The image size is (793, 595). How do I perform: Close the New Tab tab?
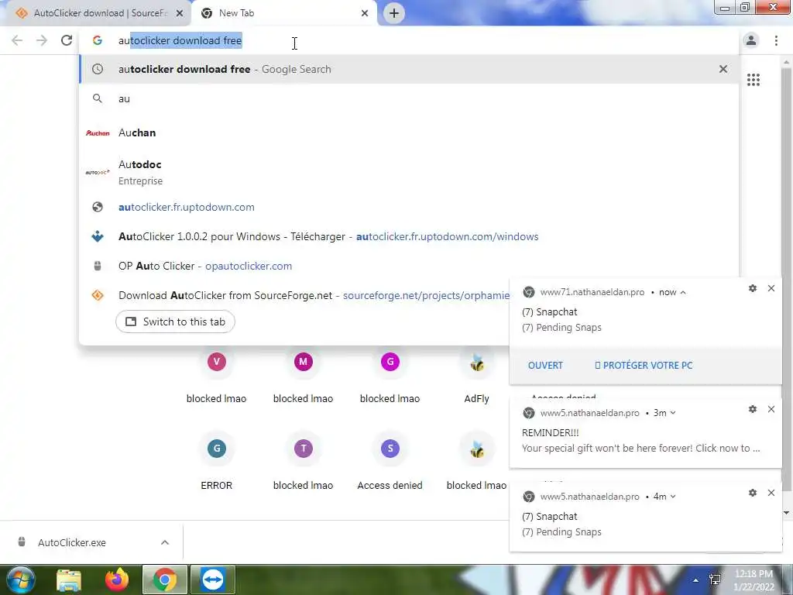(365, 13)
